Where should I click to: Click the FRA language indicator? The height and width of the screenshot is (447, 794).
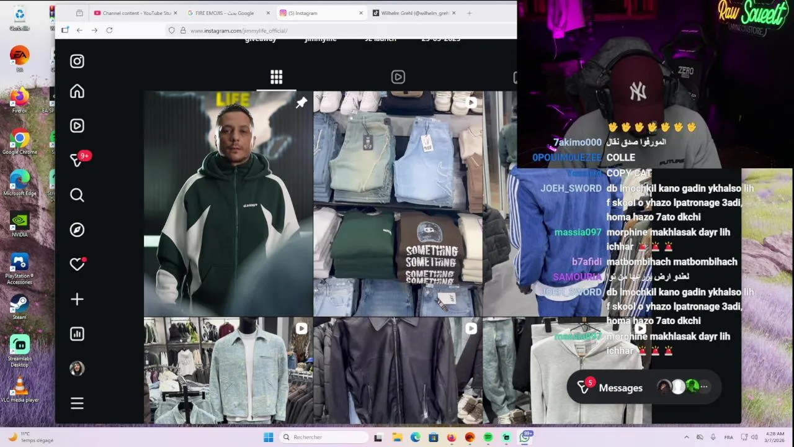729,437
